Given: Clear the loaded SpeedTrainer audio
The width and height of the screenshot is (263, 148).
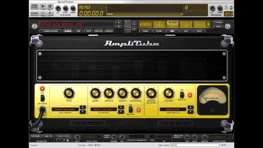Looking at the screenshot, I should coord(35,13).
